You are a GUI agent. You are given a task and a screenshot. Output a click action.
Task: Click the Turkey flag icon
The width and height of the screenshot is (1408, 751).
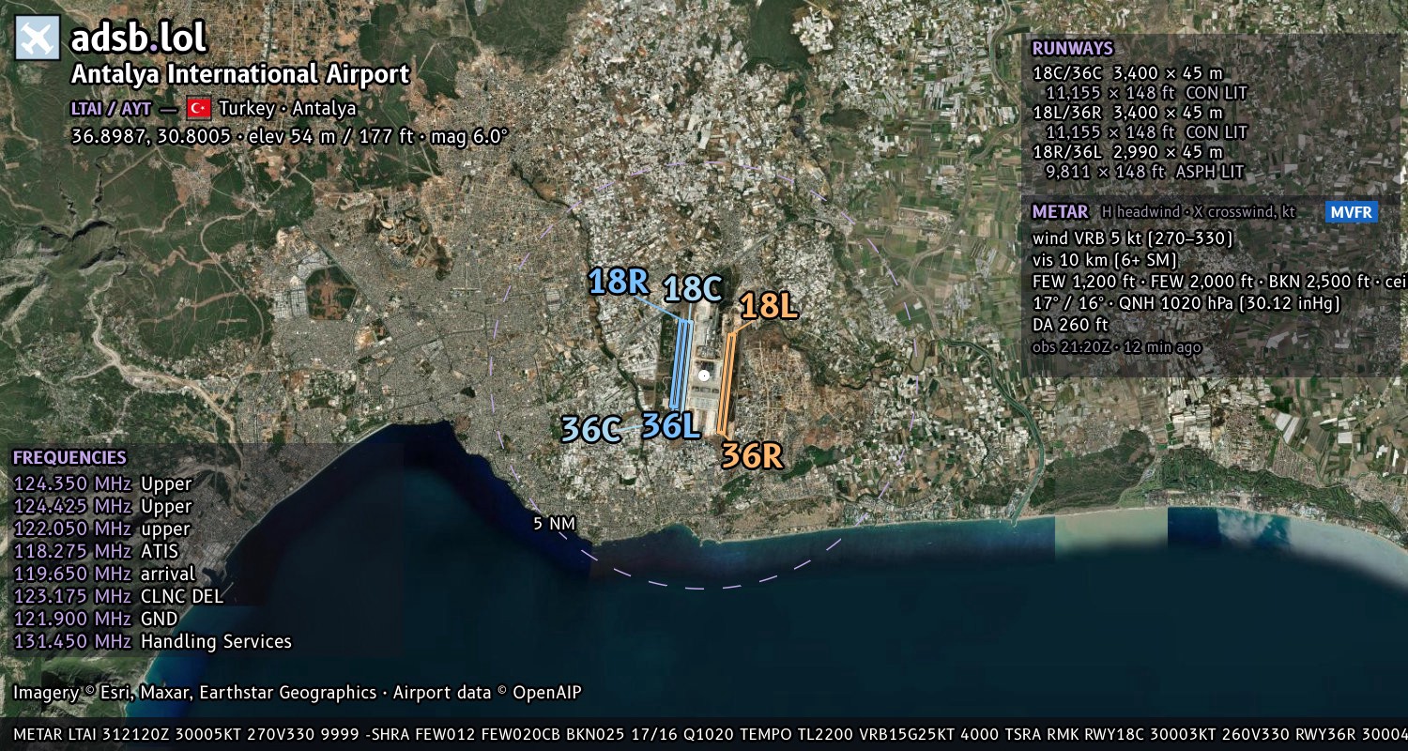[198, 108]
